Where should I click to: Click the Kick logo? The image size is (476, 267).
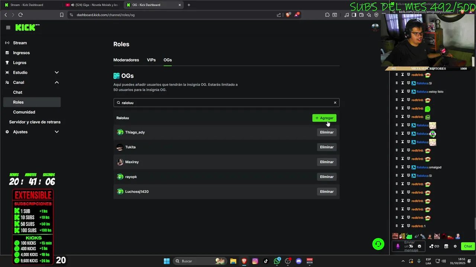27,27
